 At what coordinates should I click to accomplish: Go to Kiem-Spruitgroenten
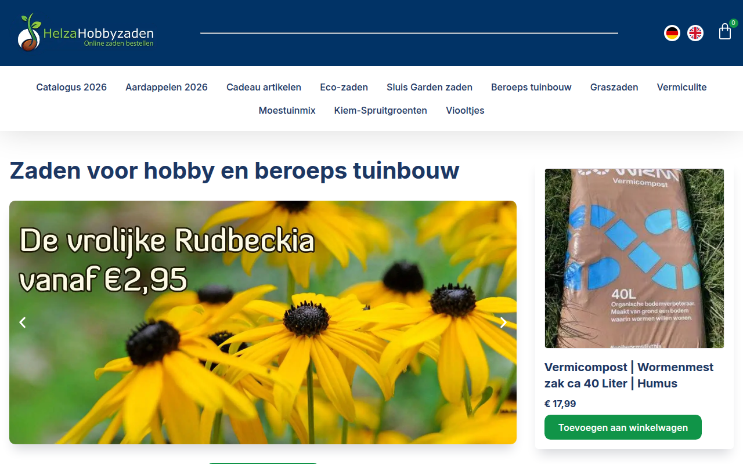381,110
